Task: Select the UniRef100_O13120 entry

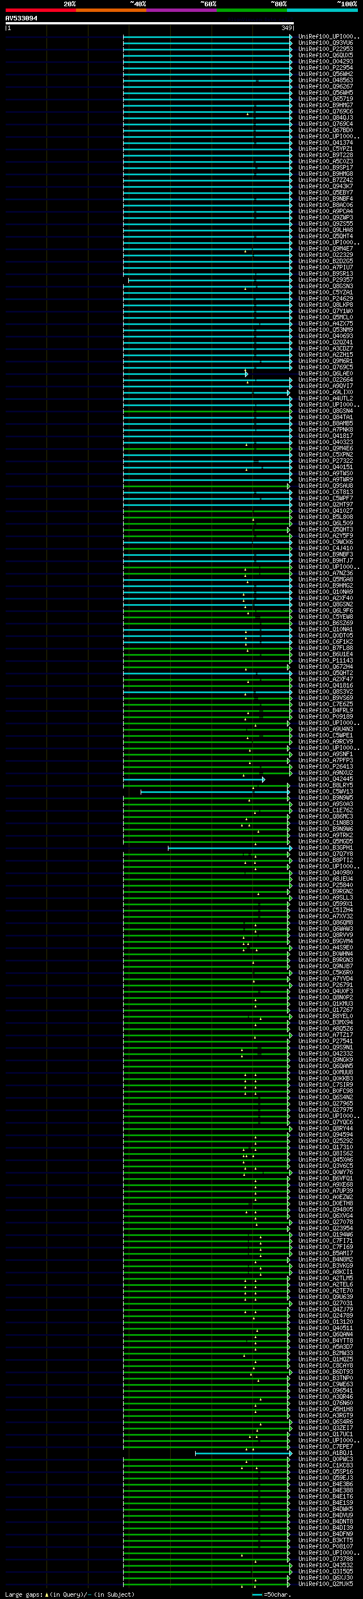Action: point(326,1322)
